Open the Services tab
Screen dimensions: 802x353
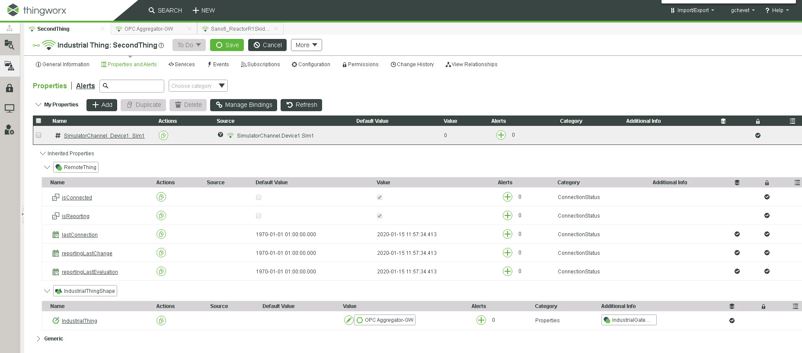point(182,64)
